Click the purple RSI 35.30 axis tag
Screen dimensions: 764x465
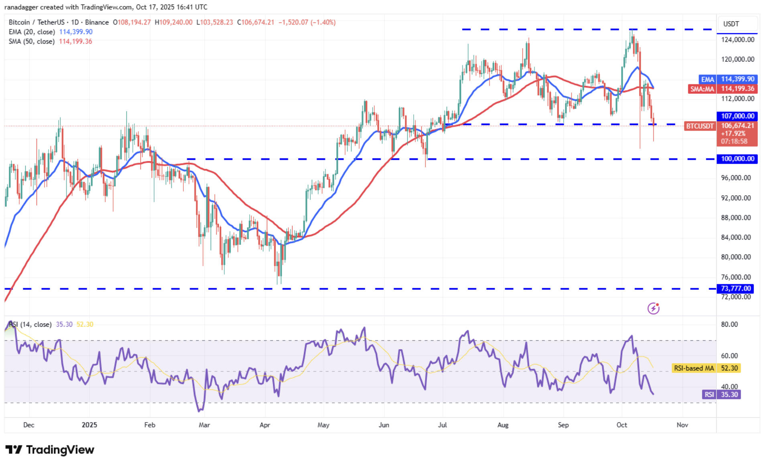tap(721, 394)
